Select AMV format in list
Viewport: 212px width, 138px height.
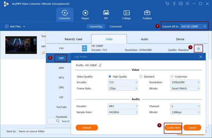click(x=61, y=68)
